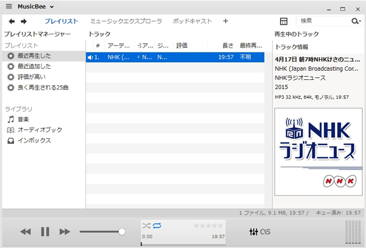The width and height of the screenshot is (366, 248).
Task: Click the playback progress bar
Action: tap(183, 244)
